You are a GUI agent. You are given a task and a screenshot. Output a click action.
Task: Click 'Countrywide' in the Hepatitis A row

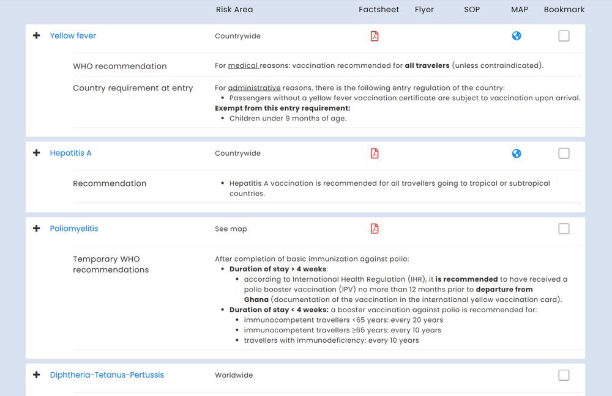237,153
